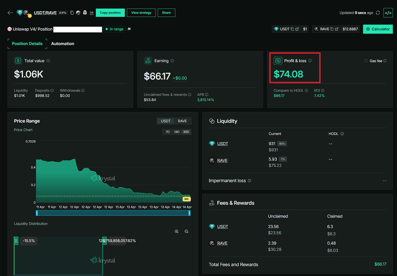
Task: Select the 30D chart timeframe
Action: 186,132
